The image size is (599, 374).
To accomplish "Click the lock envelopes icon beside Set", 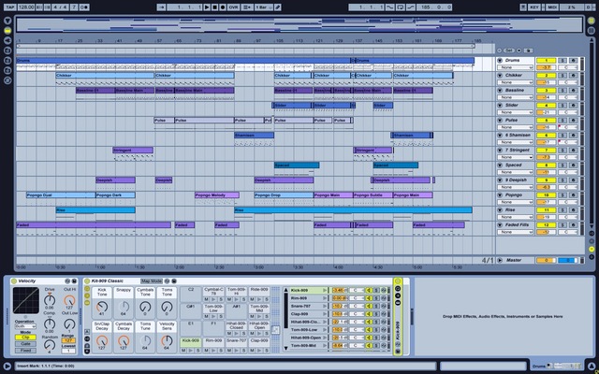I will click(528, 50).
